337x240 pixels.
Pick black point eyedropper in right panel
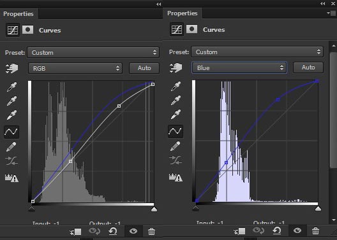coord(176,86)
